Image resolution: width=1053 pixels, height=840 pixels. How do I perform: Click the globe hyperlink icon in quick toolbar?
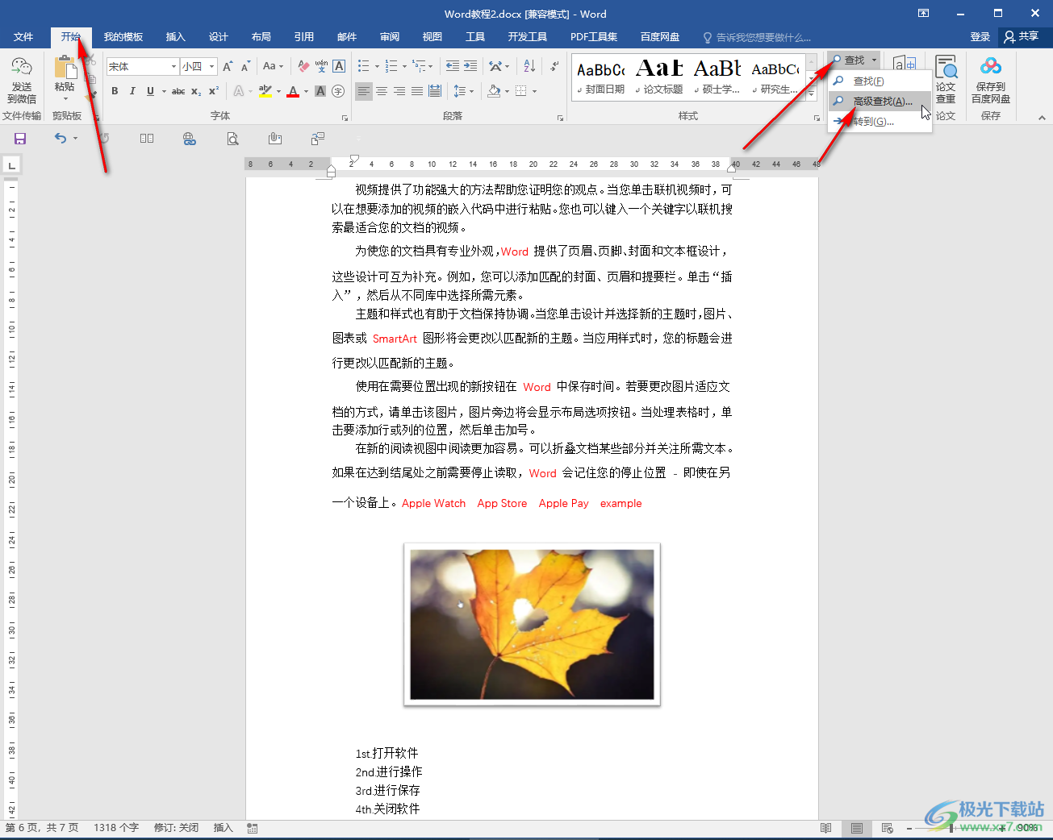pyautogui.click(x=190, y=139)
